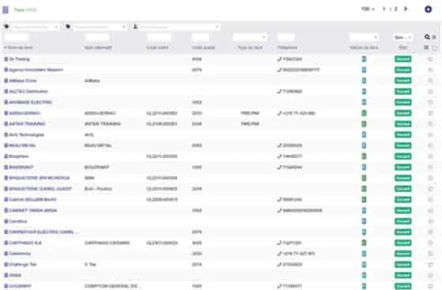442x290 pixels.
Task: Click Téléphone search input field
Action: coord(286,37)
